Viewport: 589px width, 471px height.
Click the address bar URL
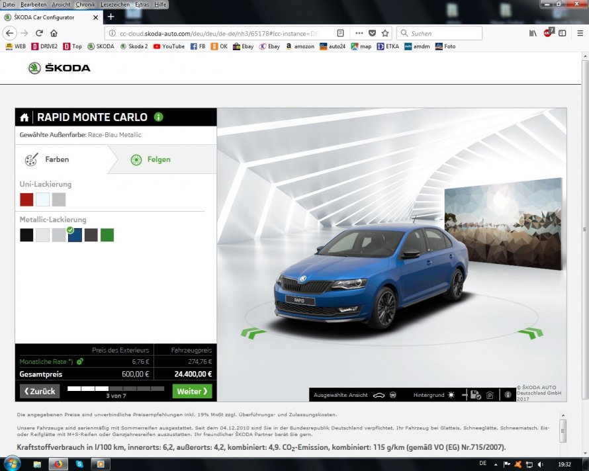(x=219, y=34)
